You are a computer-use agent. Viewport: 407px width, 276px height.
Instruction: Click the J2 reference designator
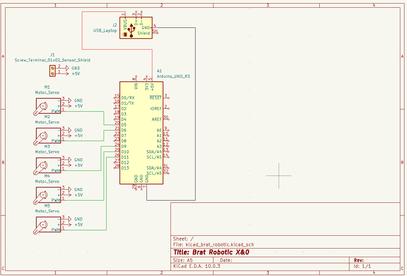pos(115,25)
